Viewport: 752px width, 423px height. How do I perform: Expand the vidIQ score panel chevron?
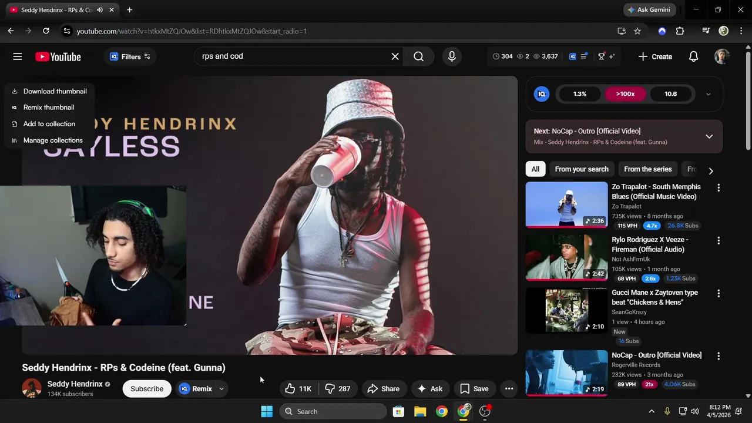coord(708,94)
